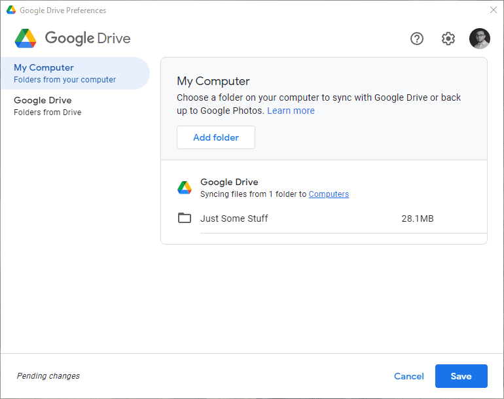Click the Pending changes status text
The height and width of the screenshot is (399, 504).
[48, 376]
